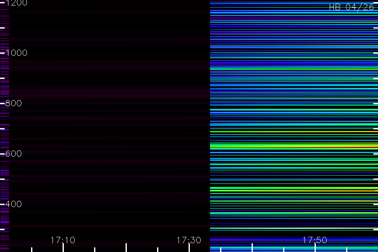The height and width of the screenshot is (252, 378).
Task: Click the 600 frequency axis label
Action: click(x=13, y=154)
